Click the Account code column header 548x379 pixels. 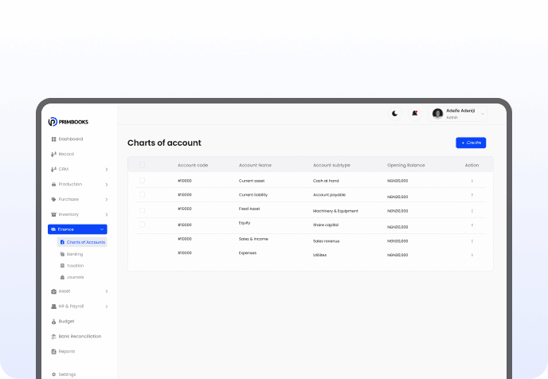point(193,166)
